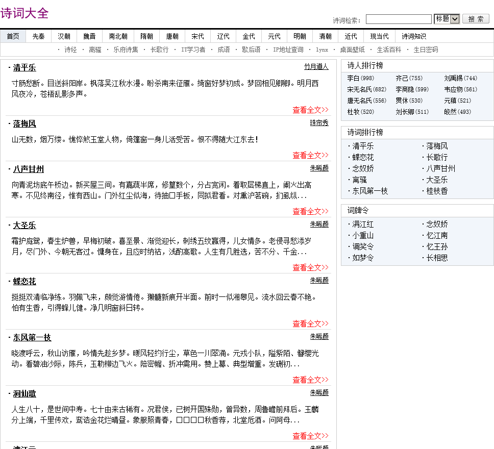Open the 乐府诗集 sub-navigation link

point(126,50)
